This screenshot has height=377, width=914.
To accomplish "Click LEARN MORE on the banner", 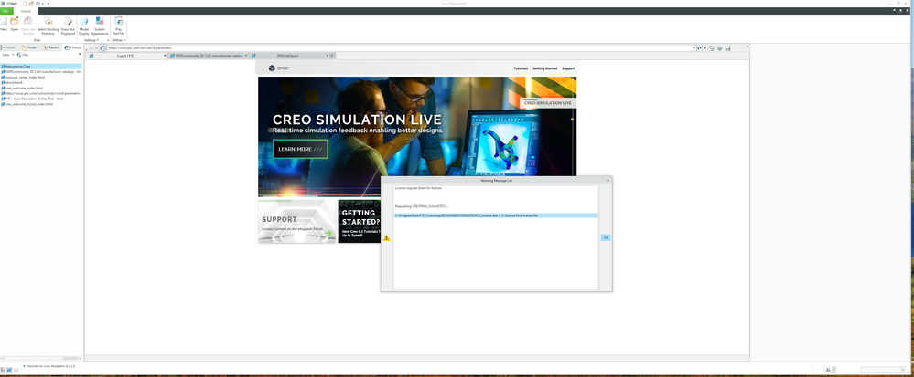I will coord(300,149).
